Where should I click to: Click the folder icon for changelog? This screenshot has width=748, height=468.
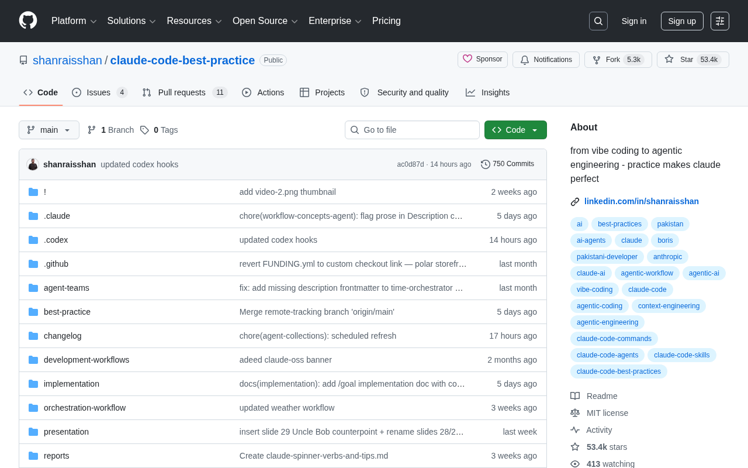(33, 336)
